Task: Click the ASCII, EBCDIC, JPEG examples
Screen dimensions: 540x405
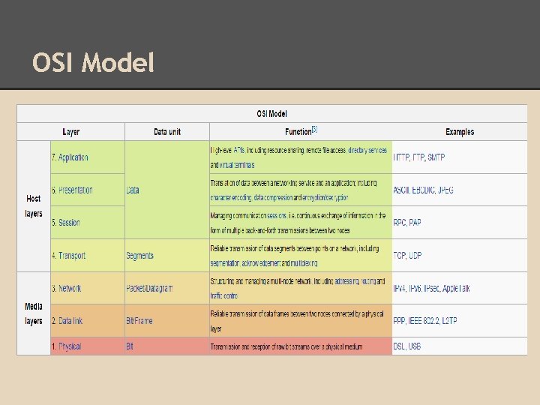Action: [x=423, y=190]
